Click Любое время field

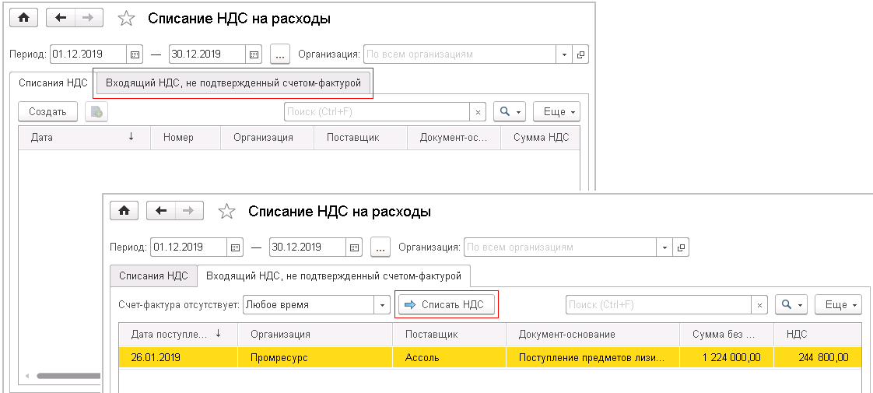click(x=310, y=304)
